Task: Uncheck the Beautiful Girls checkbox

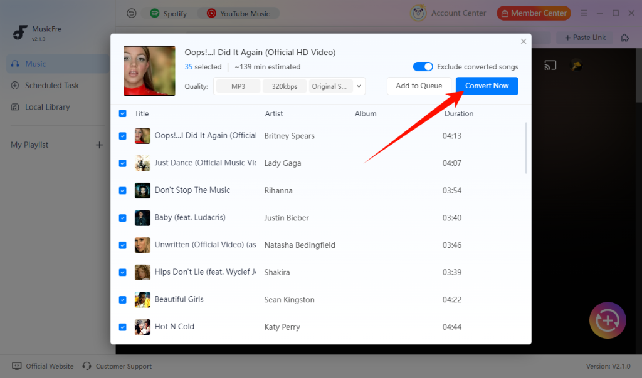Action: coord(122,300)
